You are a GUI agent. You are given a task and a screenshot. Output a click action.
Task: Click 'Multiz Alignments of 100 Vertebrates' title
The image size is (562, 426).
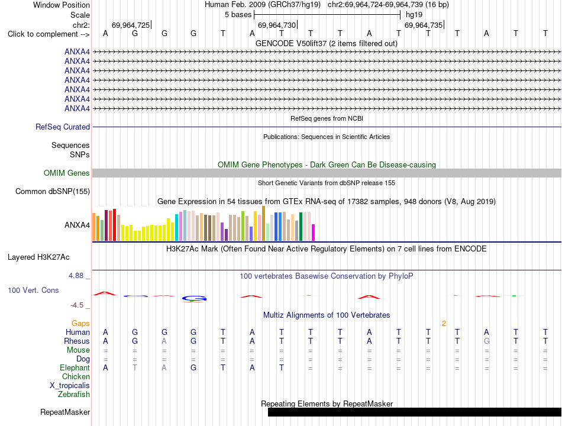tap(327, 315)
